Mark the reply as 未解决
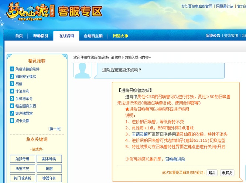 pyautogui.click(x=227, y=173)
